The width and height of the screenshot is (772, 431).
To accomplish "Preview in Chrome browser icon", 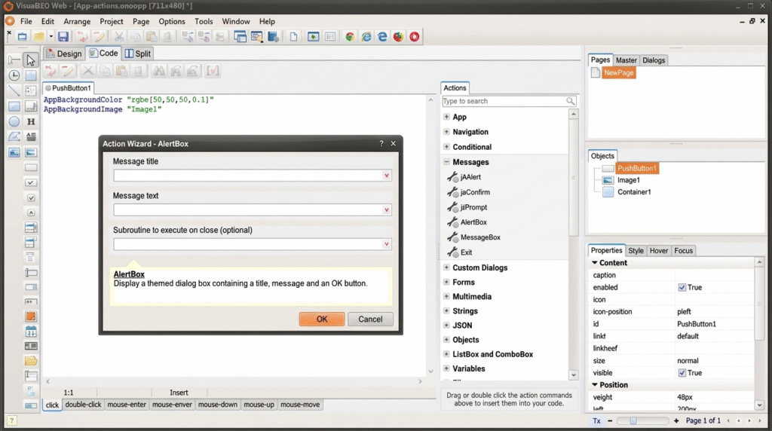I will (350, 36).
